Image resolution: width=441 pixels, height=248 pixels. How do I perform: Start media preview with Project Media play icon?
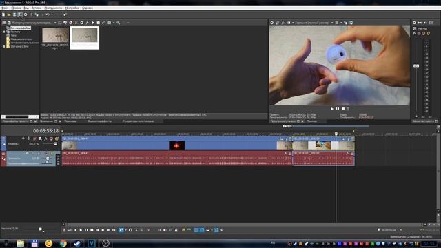pyautogui.click(x=93, y=23)
